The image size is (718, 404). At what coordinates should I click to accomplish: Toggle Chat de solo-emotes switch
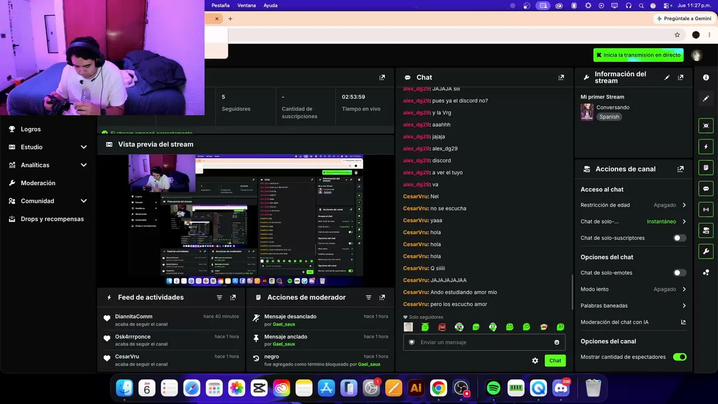coord(680,273)
